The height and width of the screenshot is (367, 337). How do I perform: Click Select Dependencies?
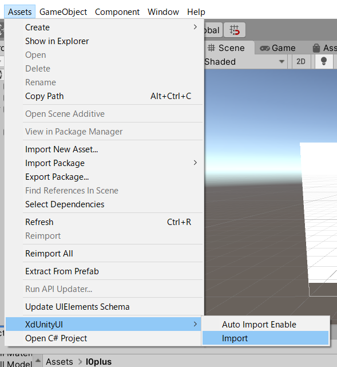pyautogui.click(x=104, y=204)
